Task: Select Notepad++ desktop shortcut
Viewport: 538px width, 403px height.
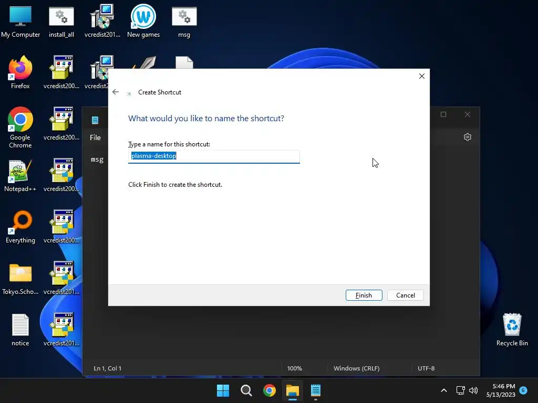Action: [20, 175]
